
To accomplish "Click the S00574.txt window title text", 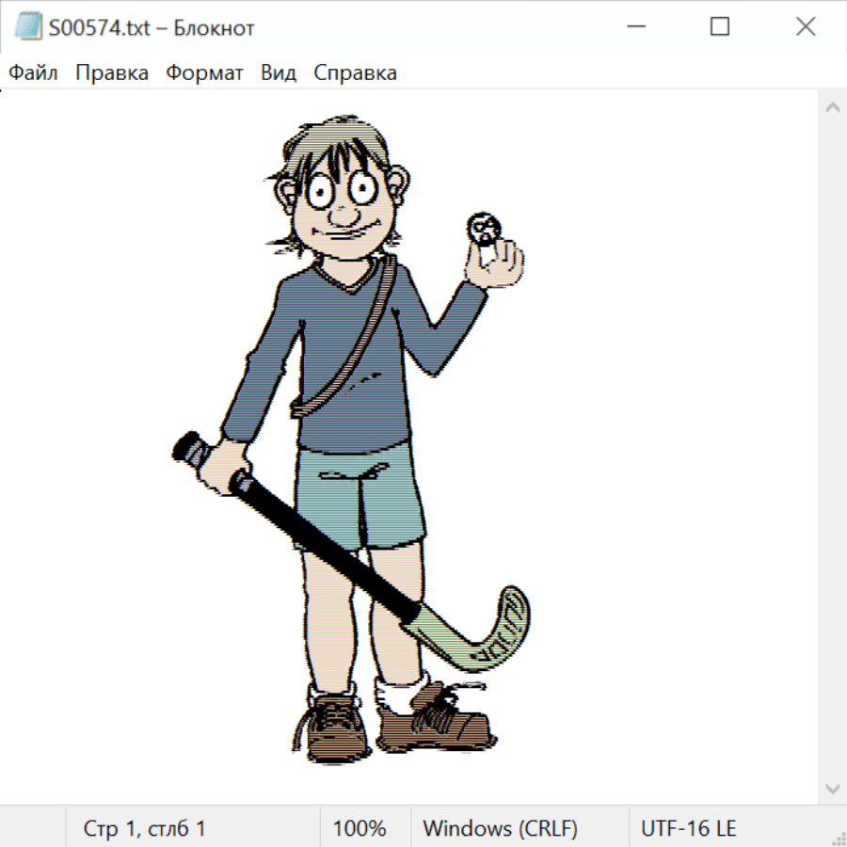I will point(152,28).
